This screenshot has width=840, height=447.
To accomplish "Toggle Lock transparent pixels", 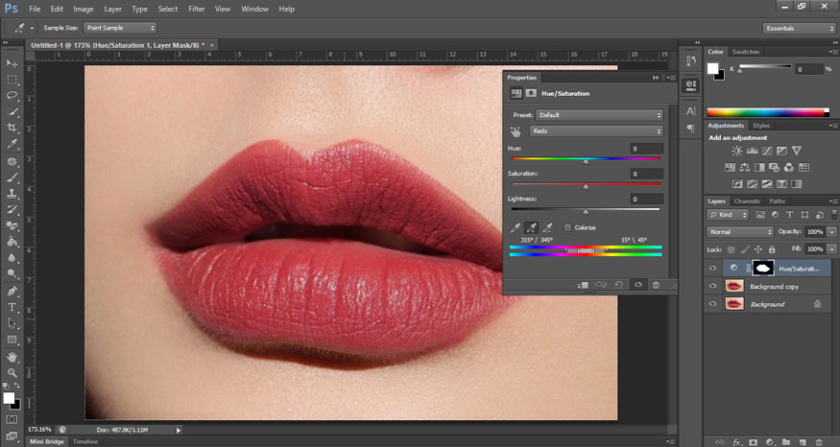I will [x=732, y=249].
